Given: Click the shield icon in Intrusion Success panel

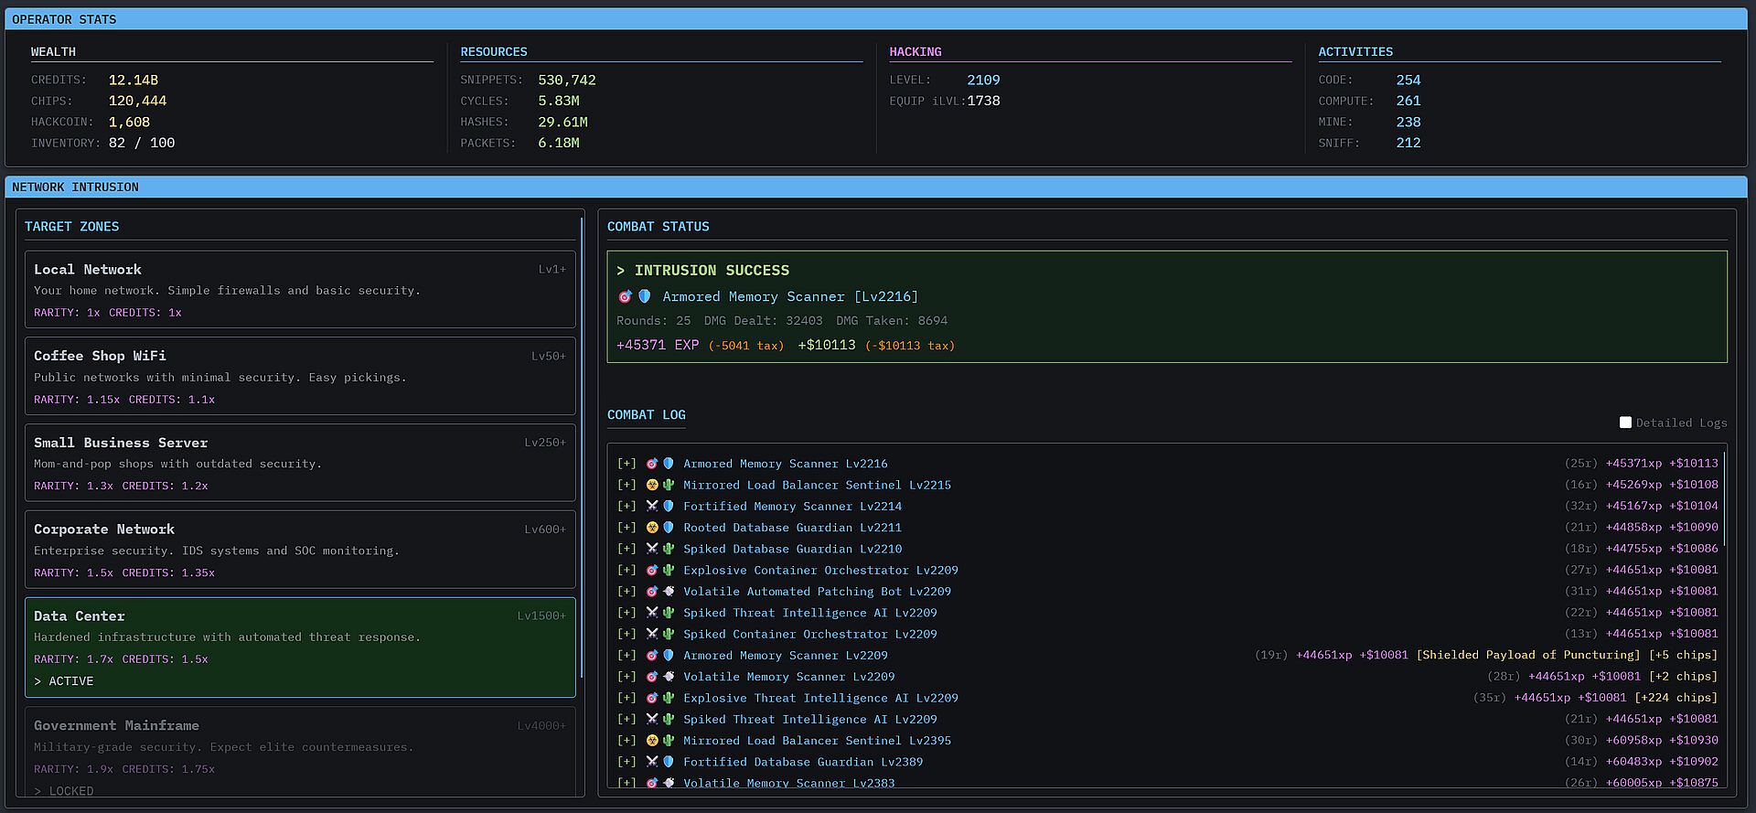Looking at the screenshot, I should [645, 296].
